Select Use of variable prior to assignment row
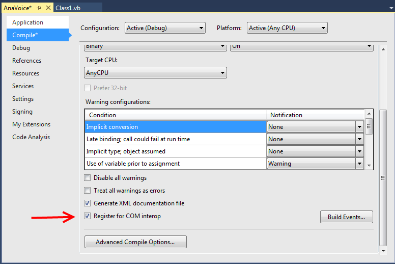Image resolution: width=395 pixels, height=264 pixels. pos(176,164)
